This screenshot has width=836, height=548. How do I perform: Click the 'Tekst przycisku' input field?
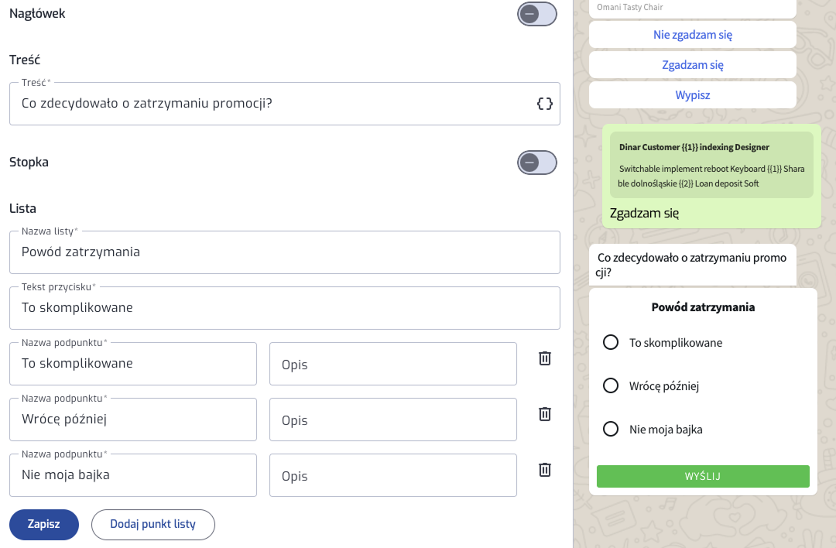tap(284, 308)
